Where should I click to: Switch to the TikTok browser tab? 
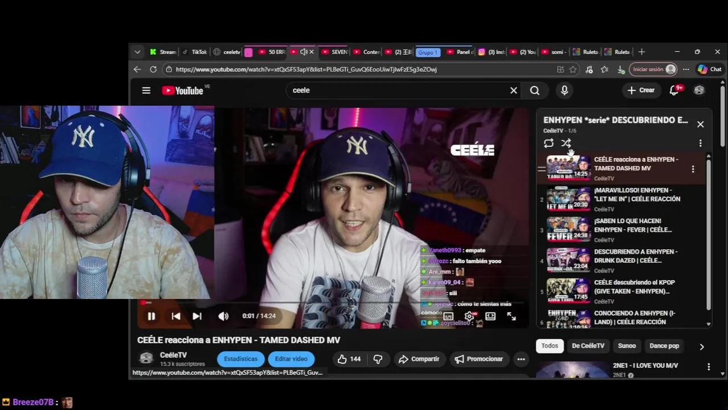195,52
